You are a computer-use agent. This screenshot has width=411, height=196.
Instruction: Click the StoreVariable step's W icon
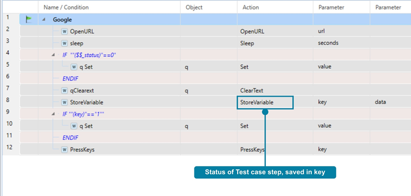pos(64,103)
